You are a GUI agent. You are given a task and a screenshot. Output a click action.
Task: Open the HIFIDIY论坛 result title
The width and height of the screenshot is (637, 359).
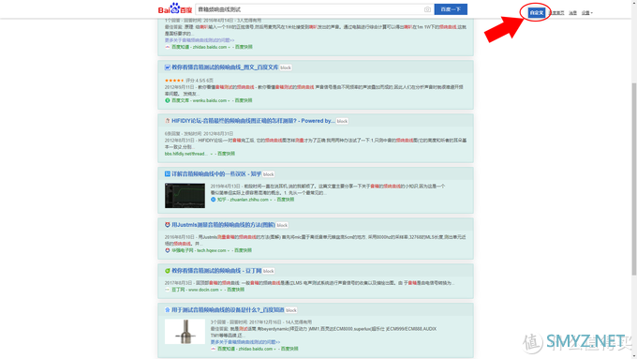coord(253,121)
